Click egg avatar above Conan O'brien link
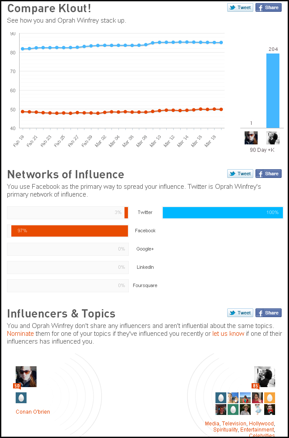289x438 pixels. (x=21, y=398)
